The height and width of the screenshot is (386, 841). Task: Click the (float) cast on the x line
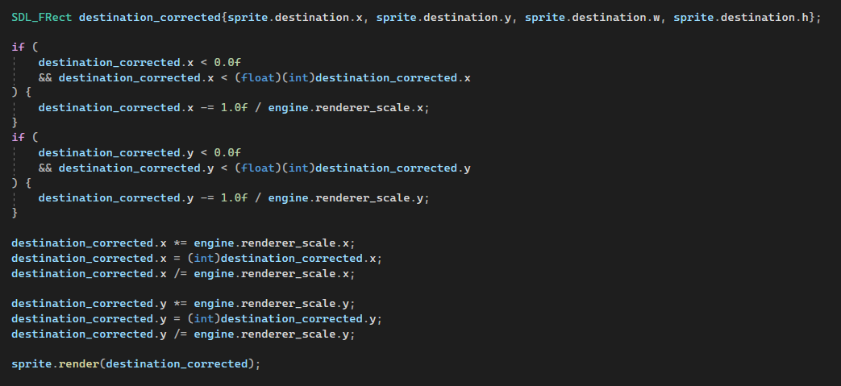[x=258, y=77]
